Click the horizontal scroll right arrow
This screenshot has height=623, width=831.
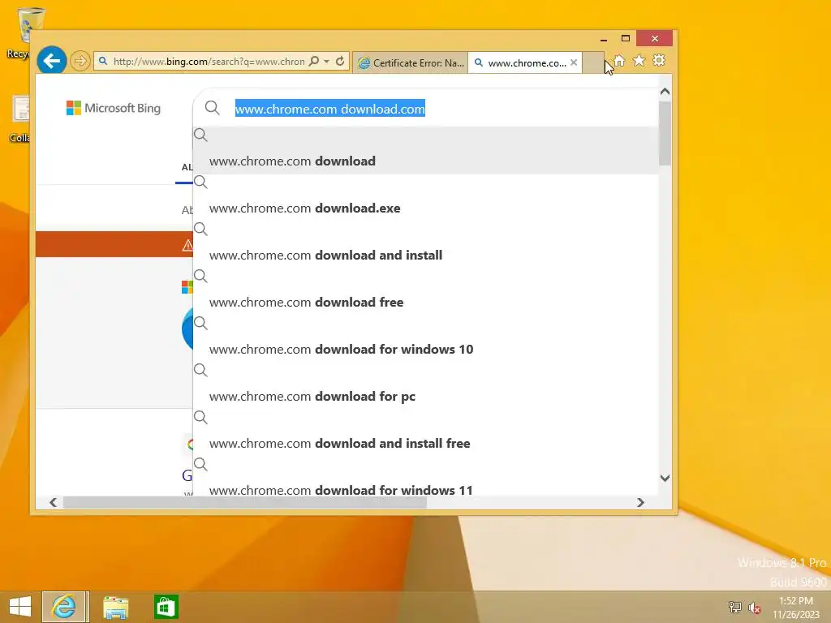tap(640, 502)
